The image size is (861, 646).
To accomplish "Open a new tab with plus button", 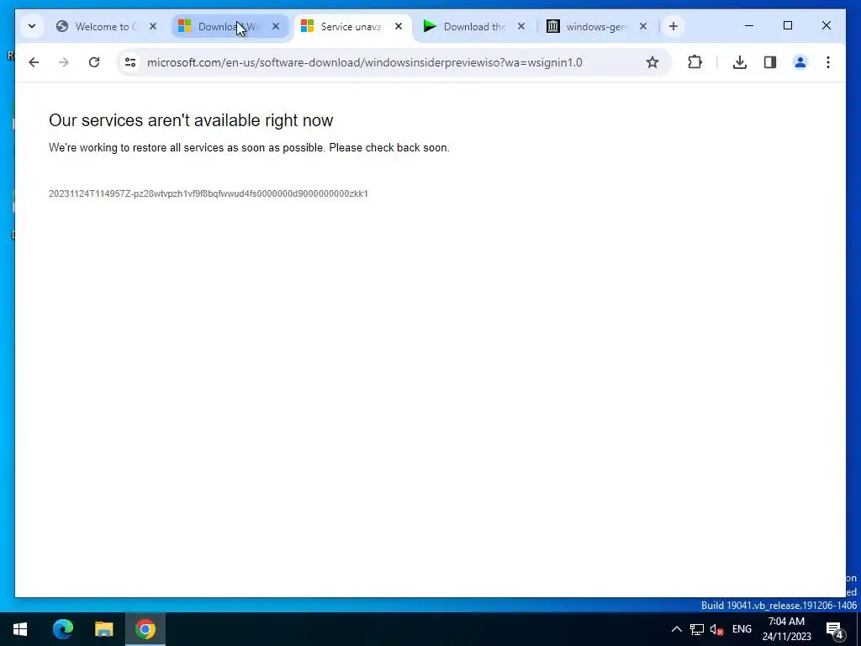I will pos(673,26).
